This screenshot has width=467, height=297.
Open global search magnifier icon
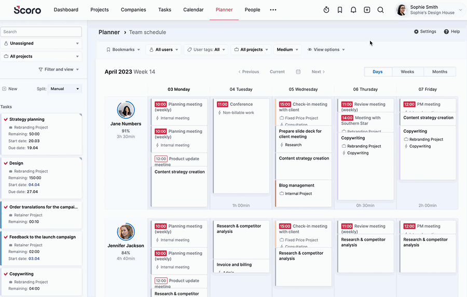coord(380,10)
